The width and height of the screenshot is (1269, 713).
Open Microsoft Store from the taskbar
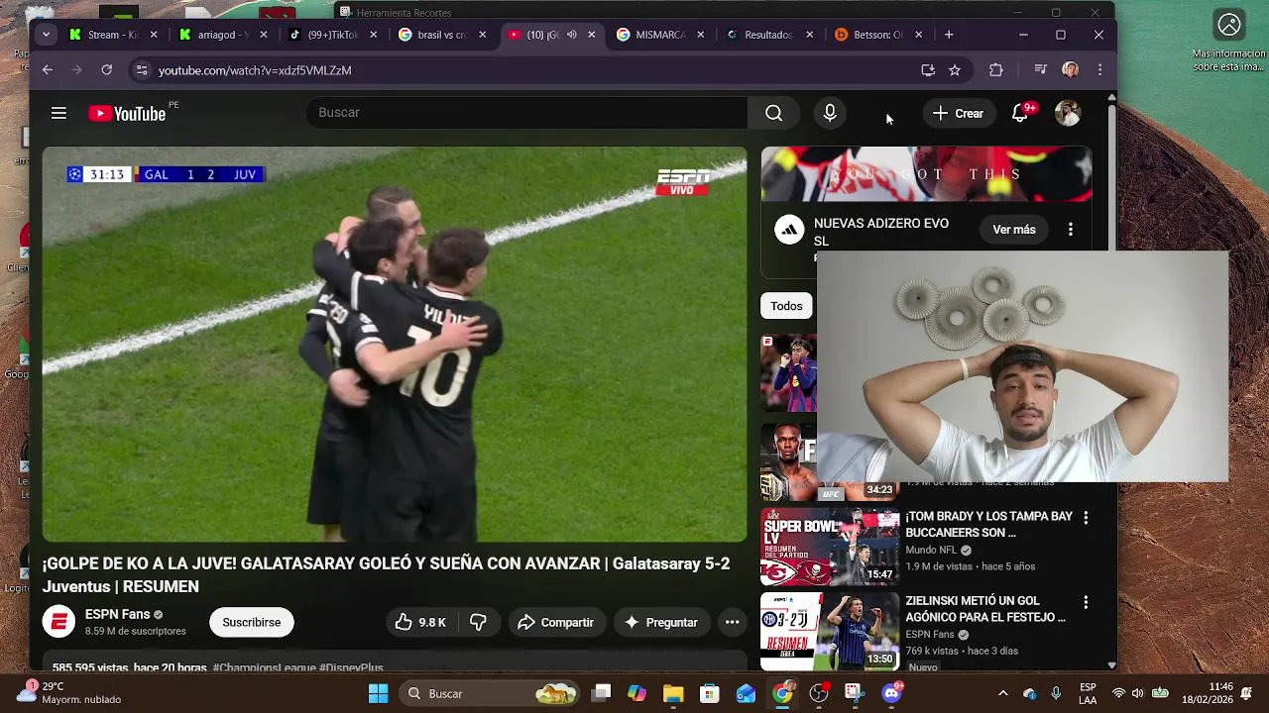tap(709, 693)
